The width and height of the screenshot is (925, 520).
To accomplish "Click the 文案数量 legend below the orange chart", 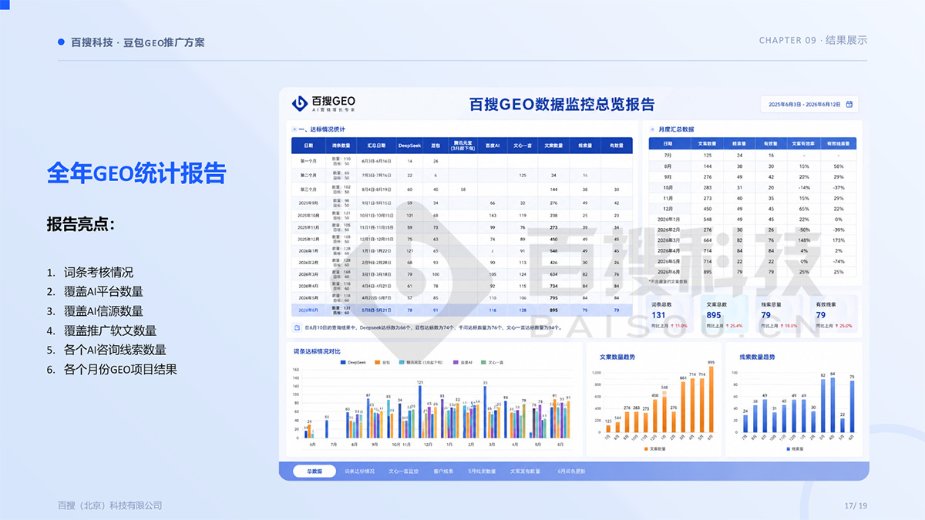I will point(655,448).
